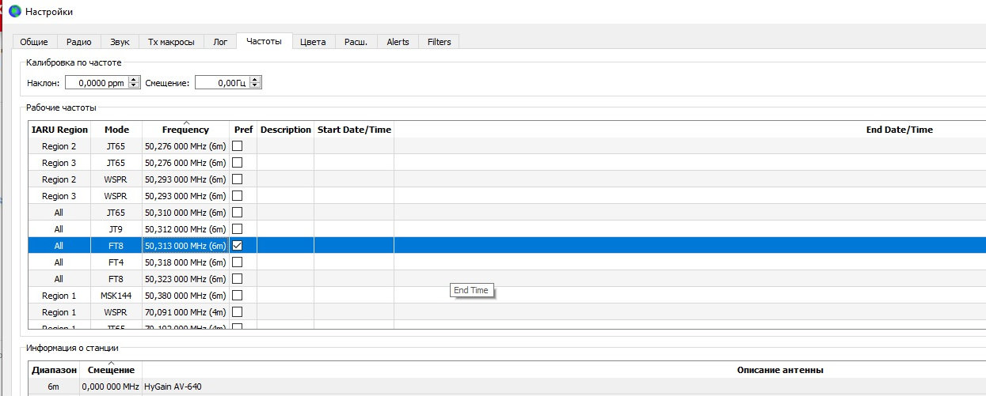The height and width of the screenshot is (396, 986).
Task: Go to the Filters tab
Action: [439, 42]
